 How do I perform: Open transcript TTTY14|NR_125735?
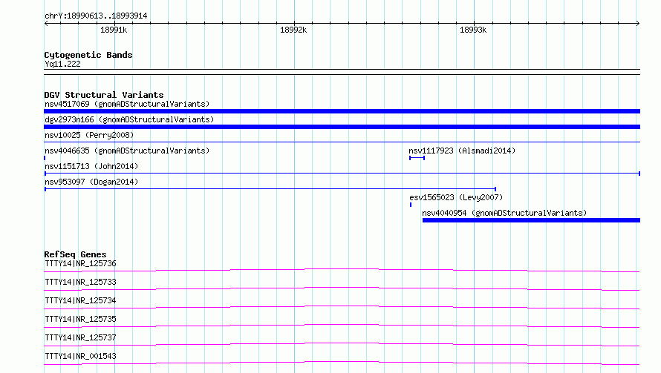coord(80,319)
